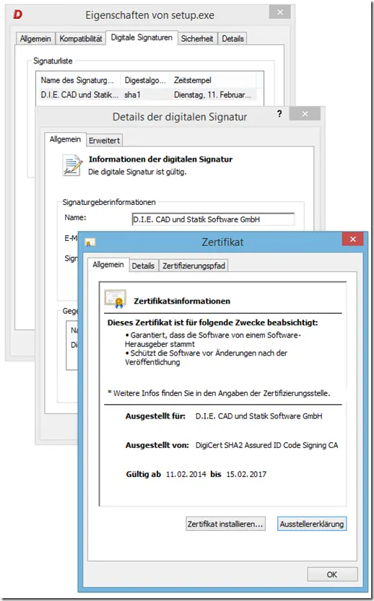Click valid-from date 11.02.2014
This screenshot has width=374, height=601.
point(186,475)
